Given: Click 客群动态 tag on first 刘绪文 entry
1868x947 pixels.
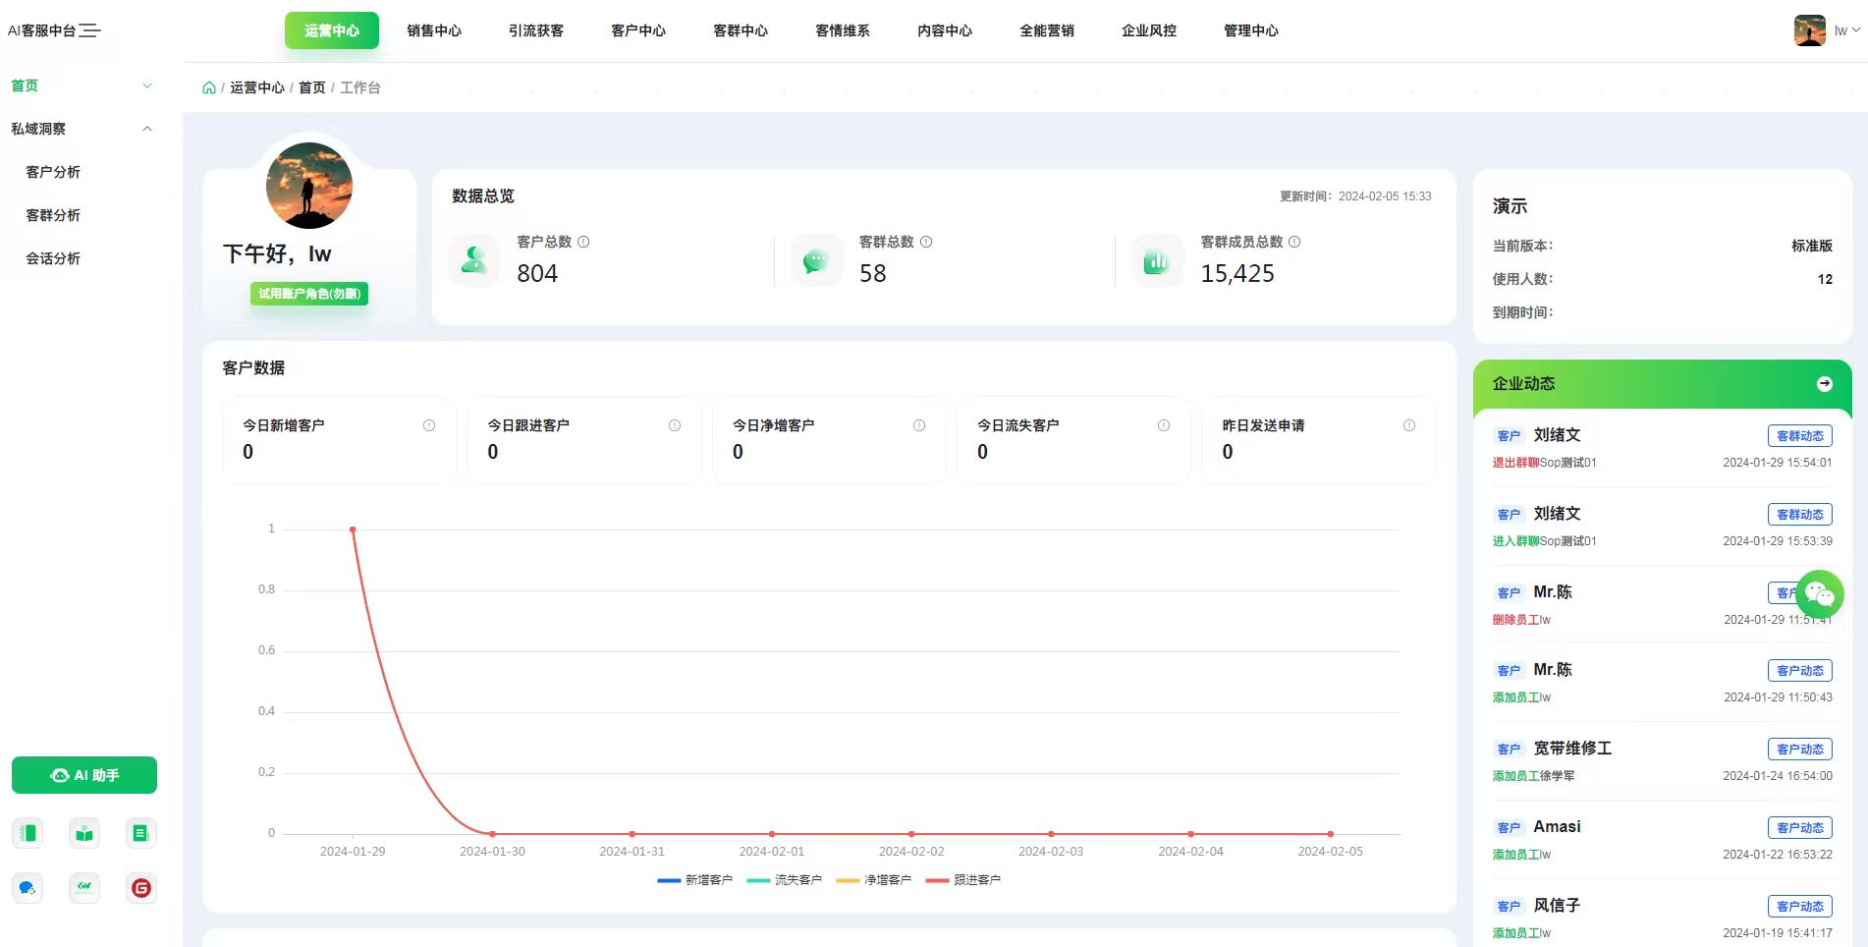Looking at the screenshot, I should pyautogui.click(x=1799, y=435).
